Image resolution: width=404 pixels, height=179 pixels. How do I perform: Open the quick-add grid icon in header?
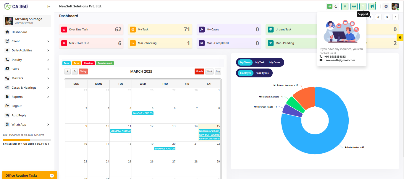pos(345,6)
